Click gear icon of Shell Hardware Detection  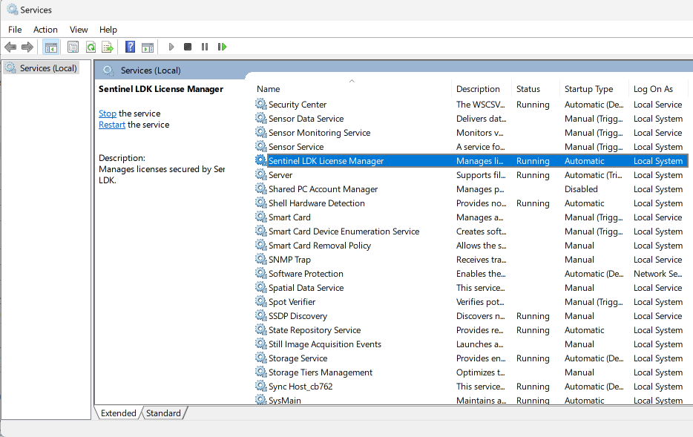pyautogui.click(x=260, y=203)
